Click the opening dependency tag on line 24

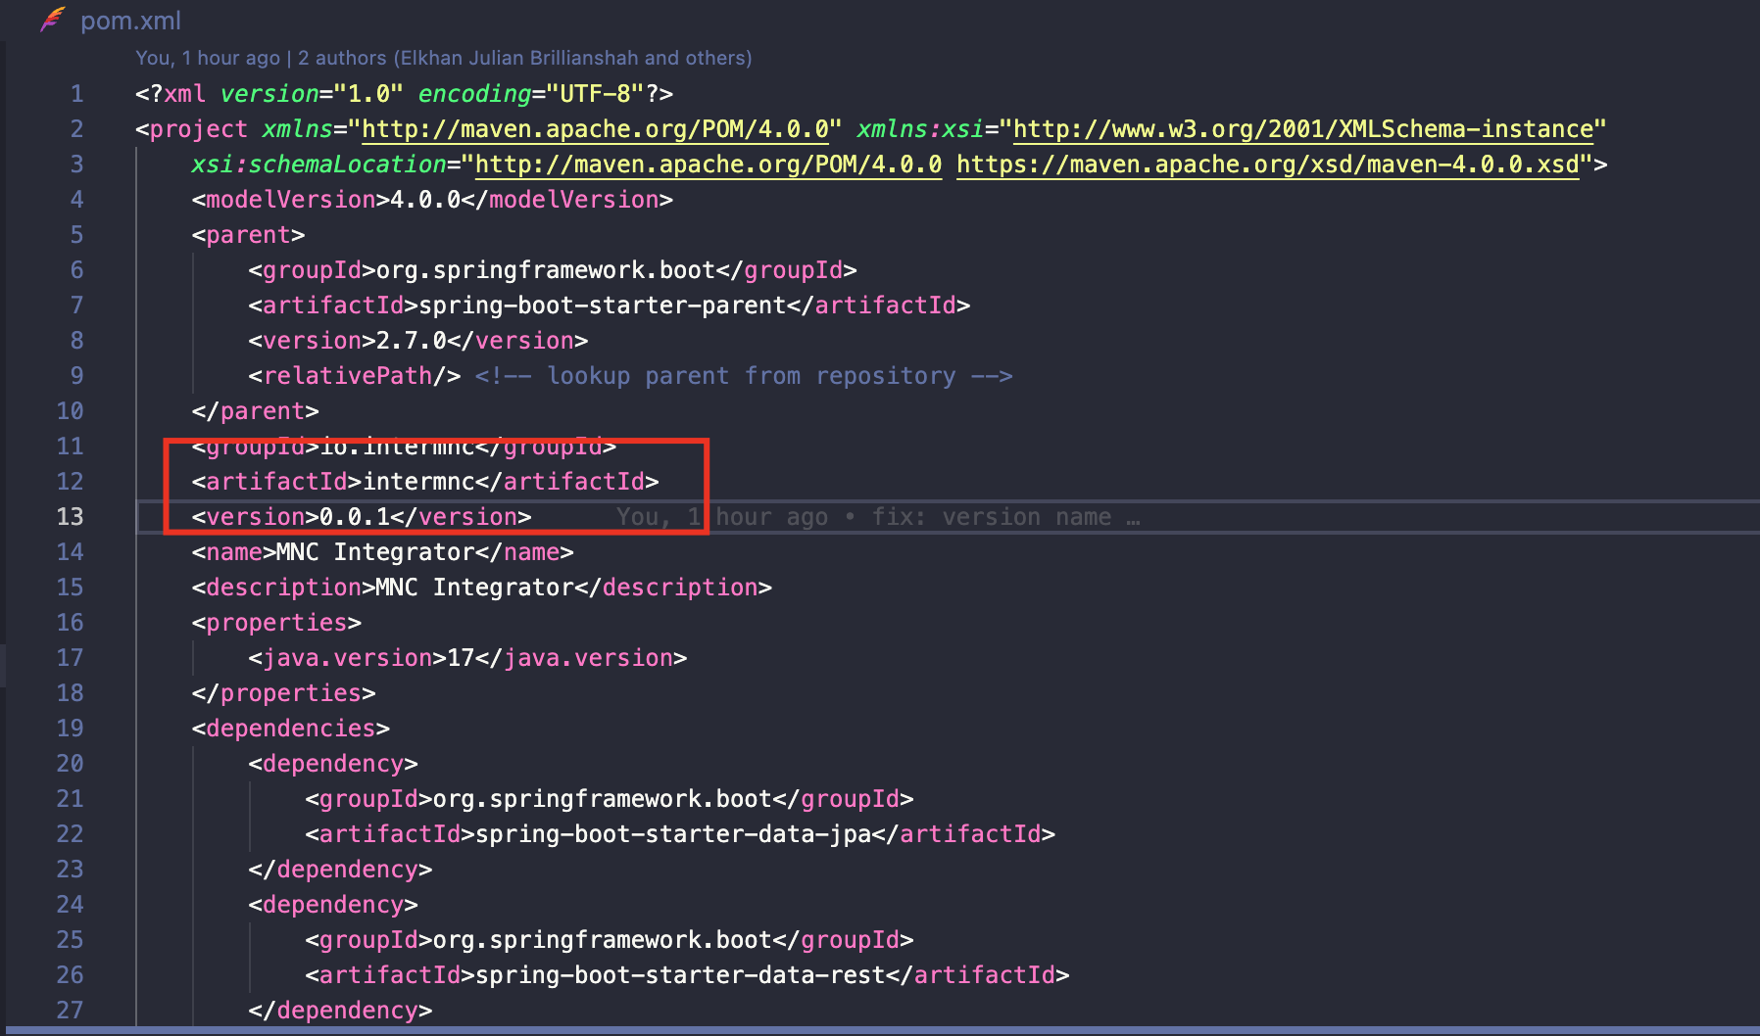(333, 905)
